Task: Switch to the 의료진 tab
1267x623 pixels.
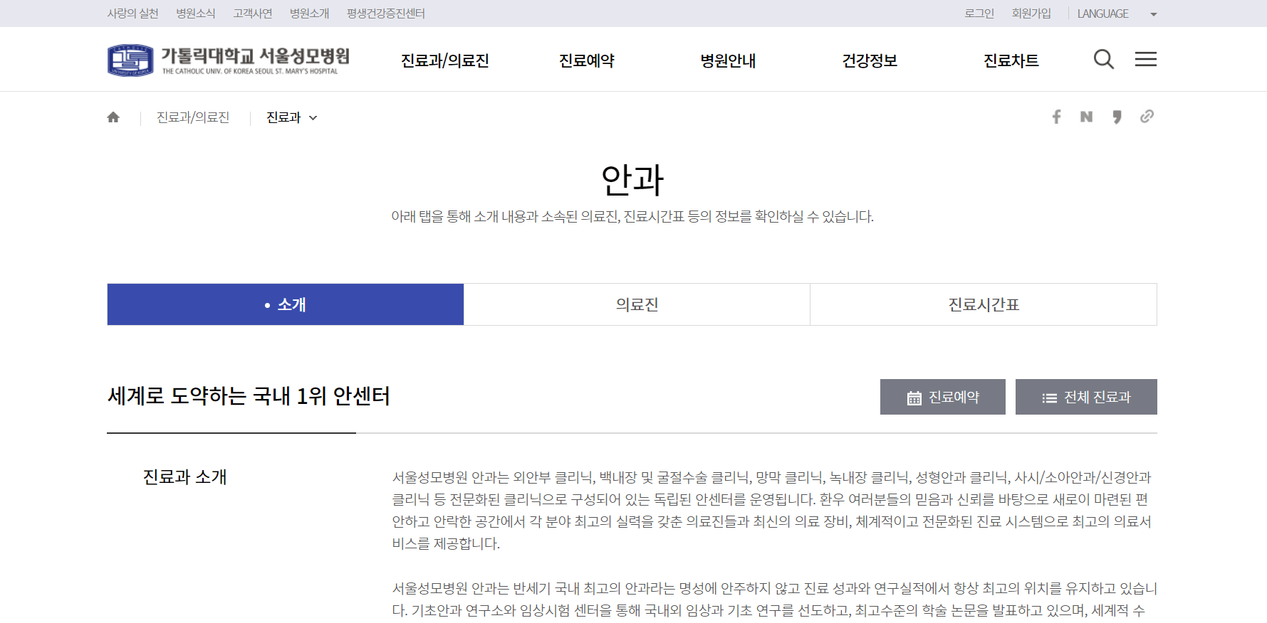Action: 637,304
